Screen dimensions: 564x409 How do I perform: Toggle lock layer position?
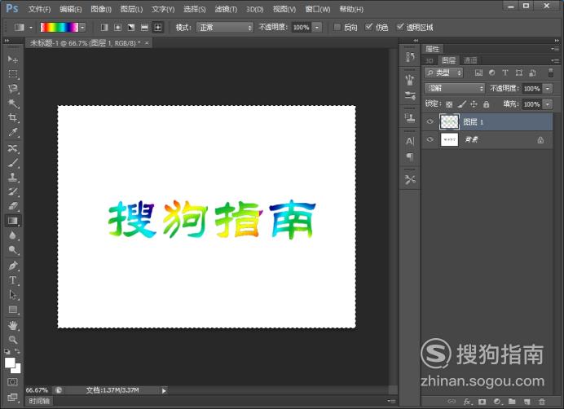tap(474, 104)
